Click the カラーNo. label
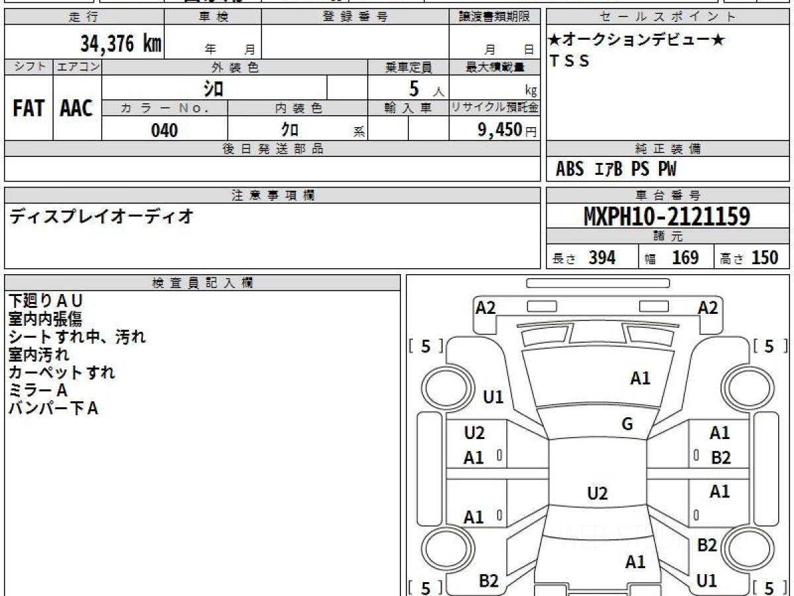This screenshot has height=596, width=794. tap(165, 109)
